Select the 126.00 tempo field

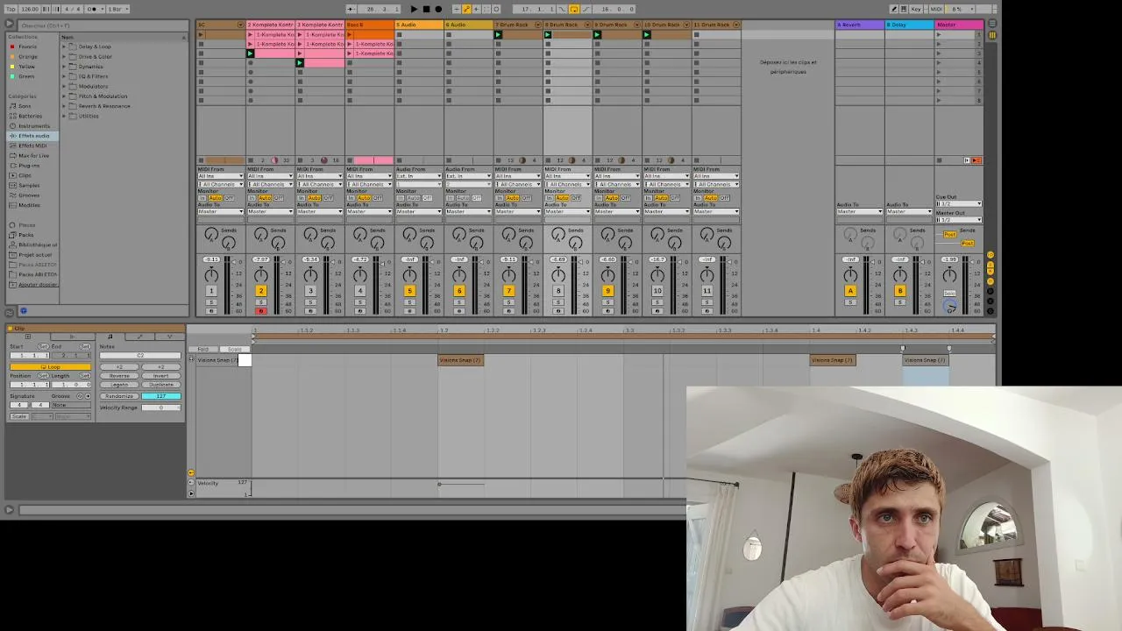(30, 9)
